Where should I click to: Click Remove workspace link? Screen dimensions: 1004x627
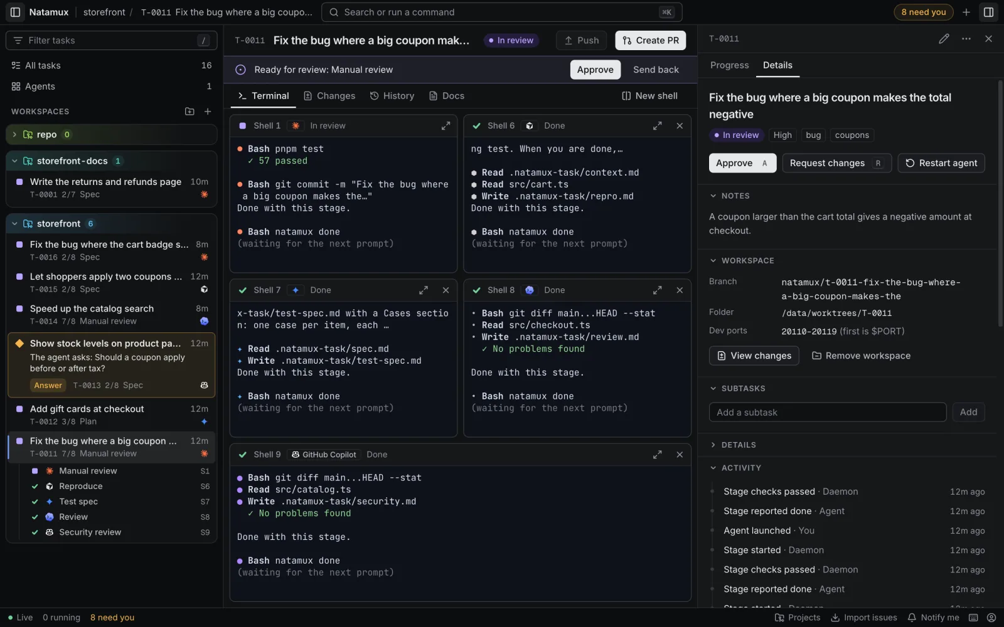(861, 356)
